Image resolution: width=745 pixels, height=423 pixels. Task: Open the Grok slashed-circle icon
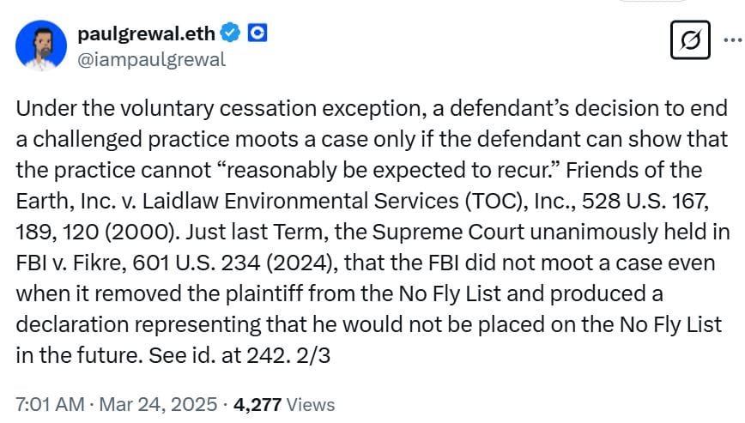tap(688, 39)
